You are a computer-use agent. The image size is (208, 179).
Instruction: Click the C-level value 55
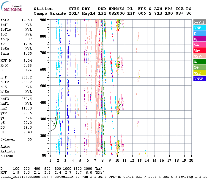click(x=30, y=139)
